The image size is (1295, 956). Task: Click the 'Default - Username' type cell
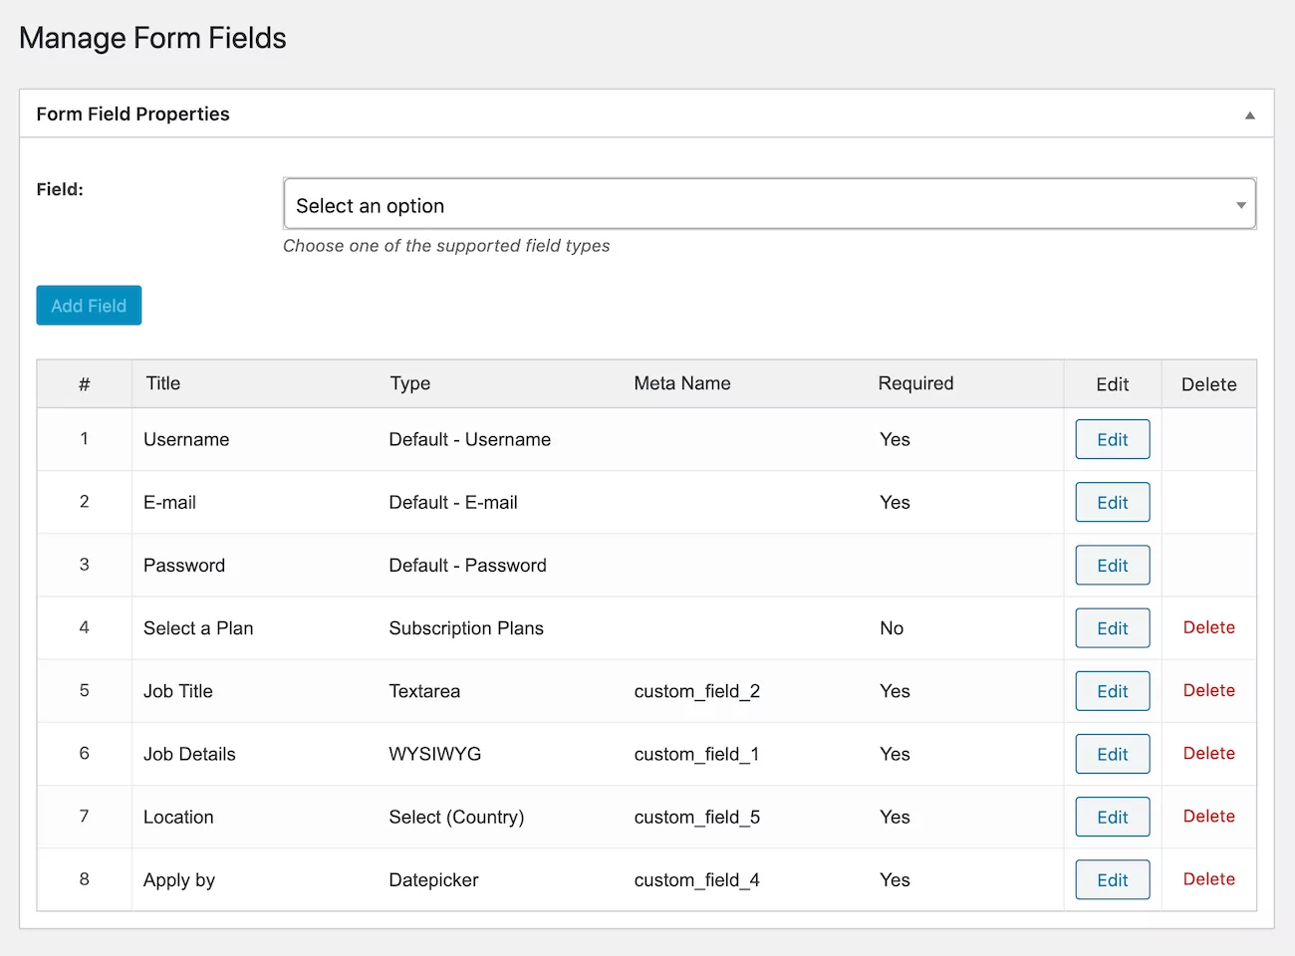pos(469,439)
